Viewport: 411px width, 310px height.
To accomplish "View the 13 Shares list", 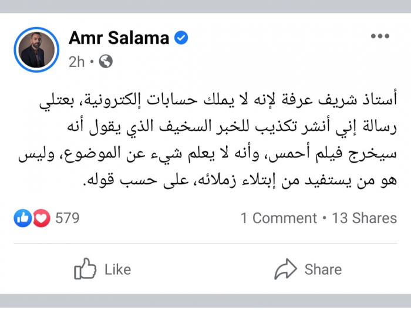I will click(x=364, y=218).
